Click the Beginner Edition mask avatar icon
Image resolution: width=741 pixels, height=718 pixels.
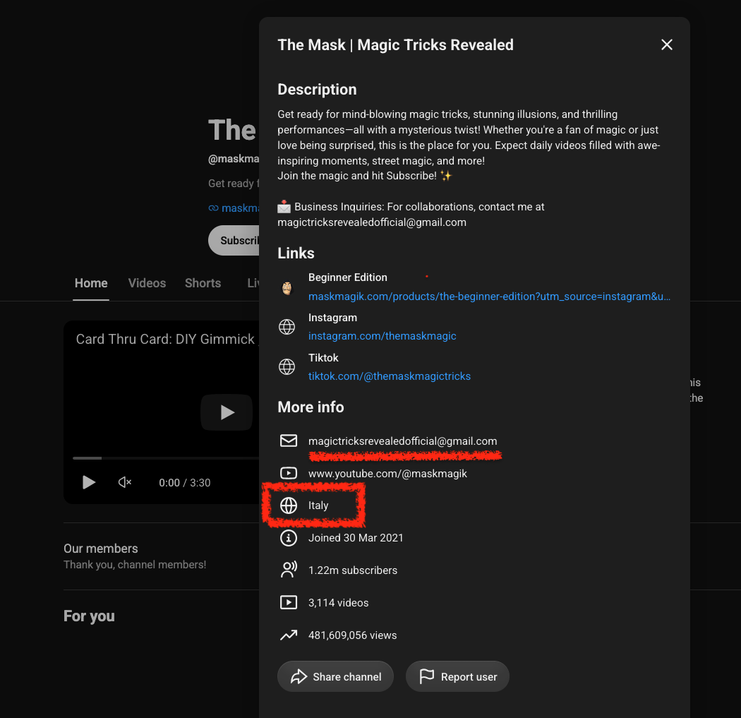[x=287, y=287]
